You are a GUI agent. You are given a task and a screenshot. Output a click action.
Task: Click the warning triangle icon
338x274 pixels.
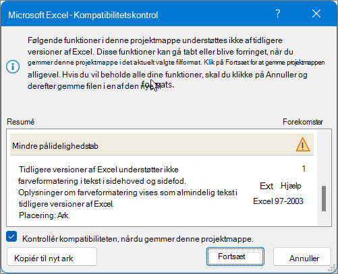(x=303, y=145)
